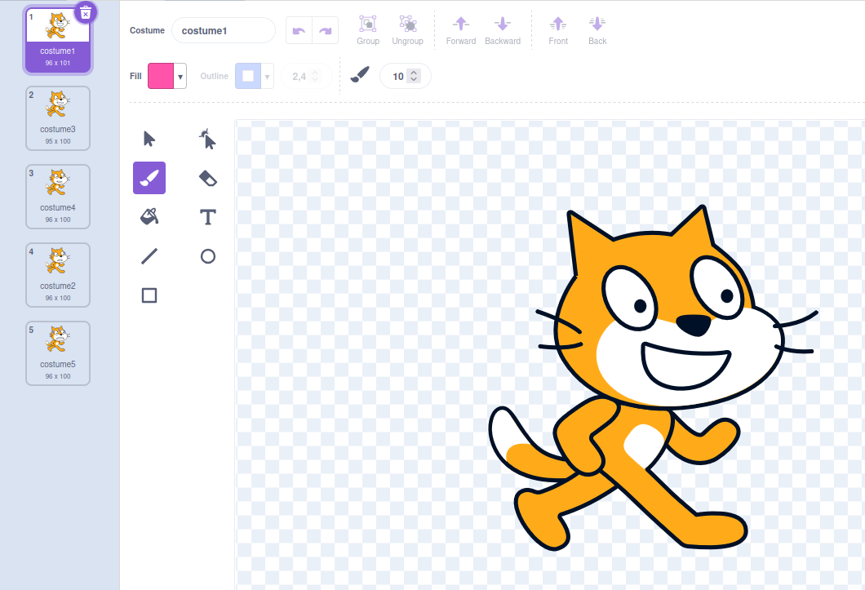
Task: Click the brush size stepper arrows
Action: [x=414, y=76]
